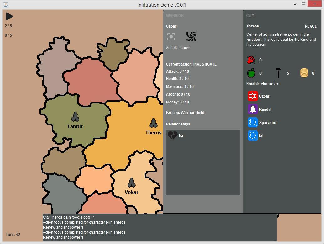Viewport: 324px width, 244px height.
Task: Click the hammer production icon
Action: point(278,73)
